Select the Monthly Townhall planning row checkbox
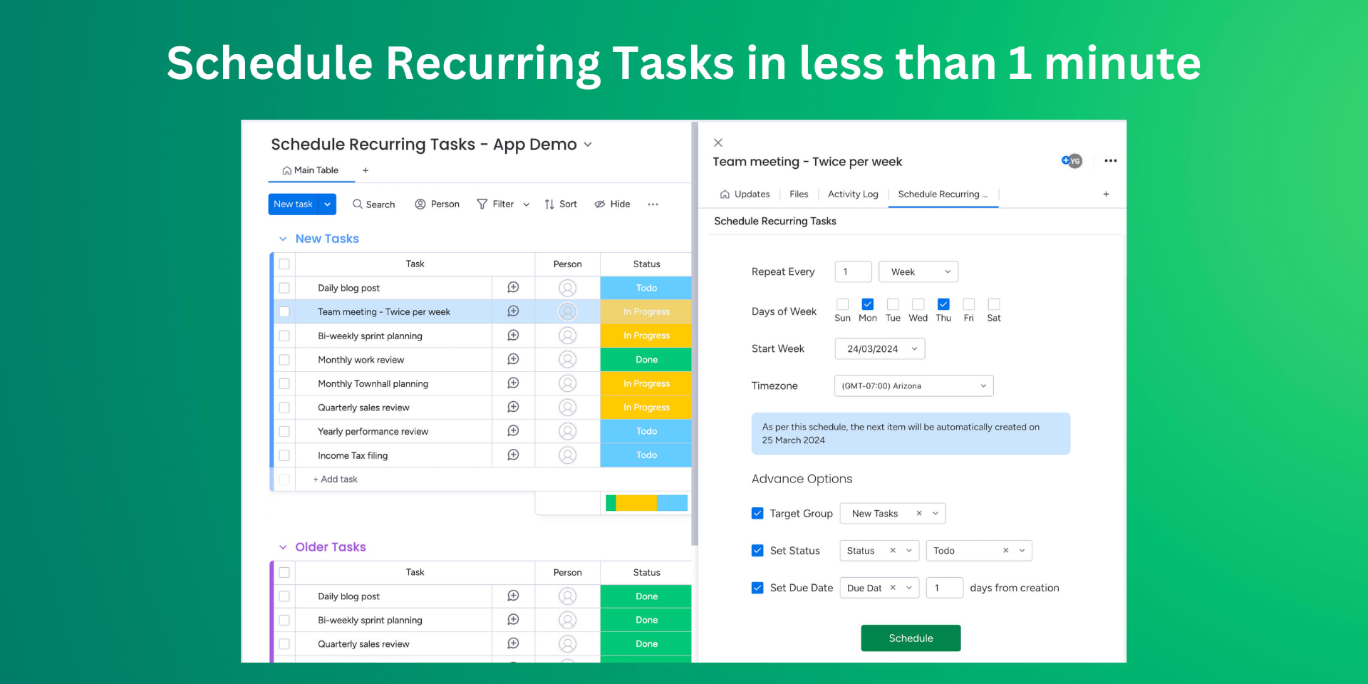 (284, 383)
